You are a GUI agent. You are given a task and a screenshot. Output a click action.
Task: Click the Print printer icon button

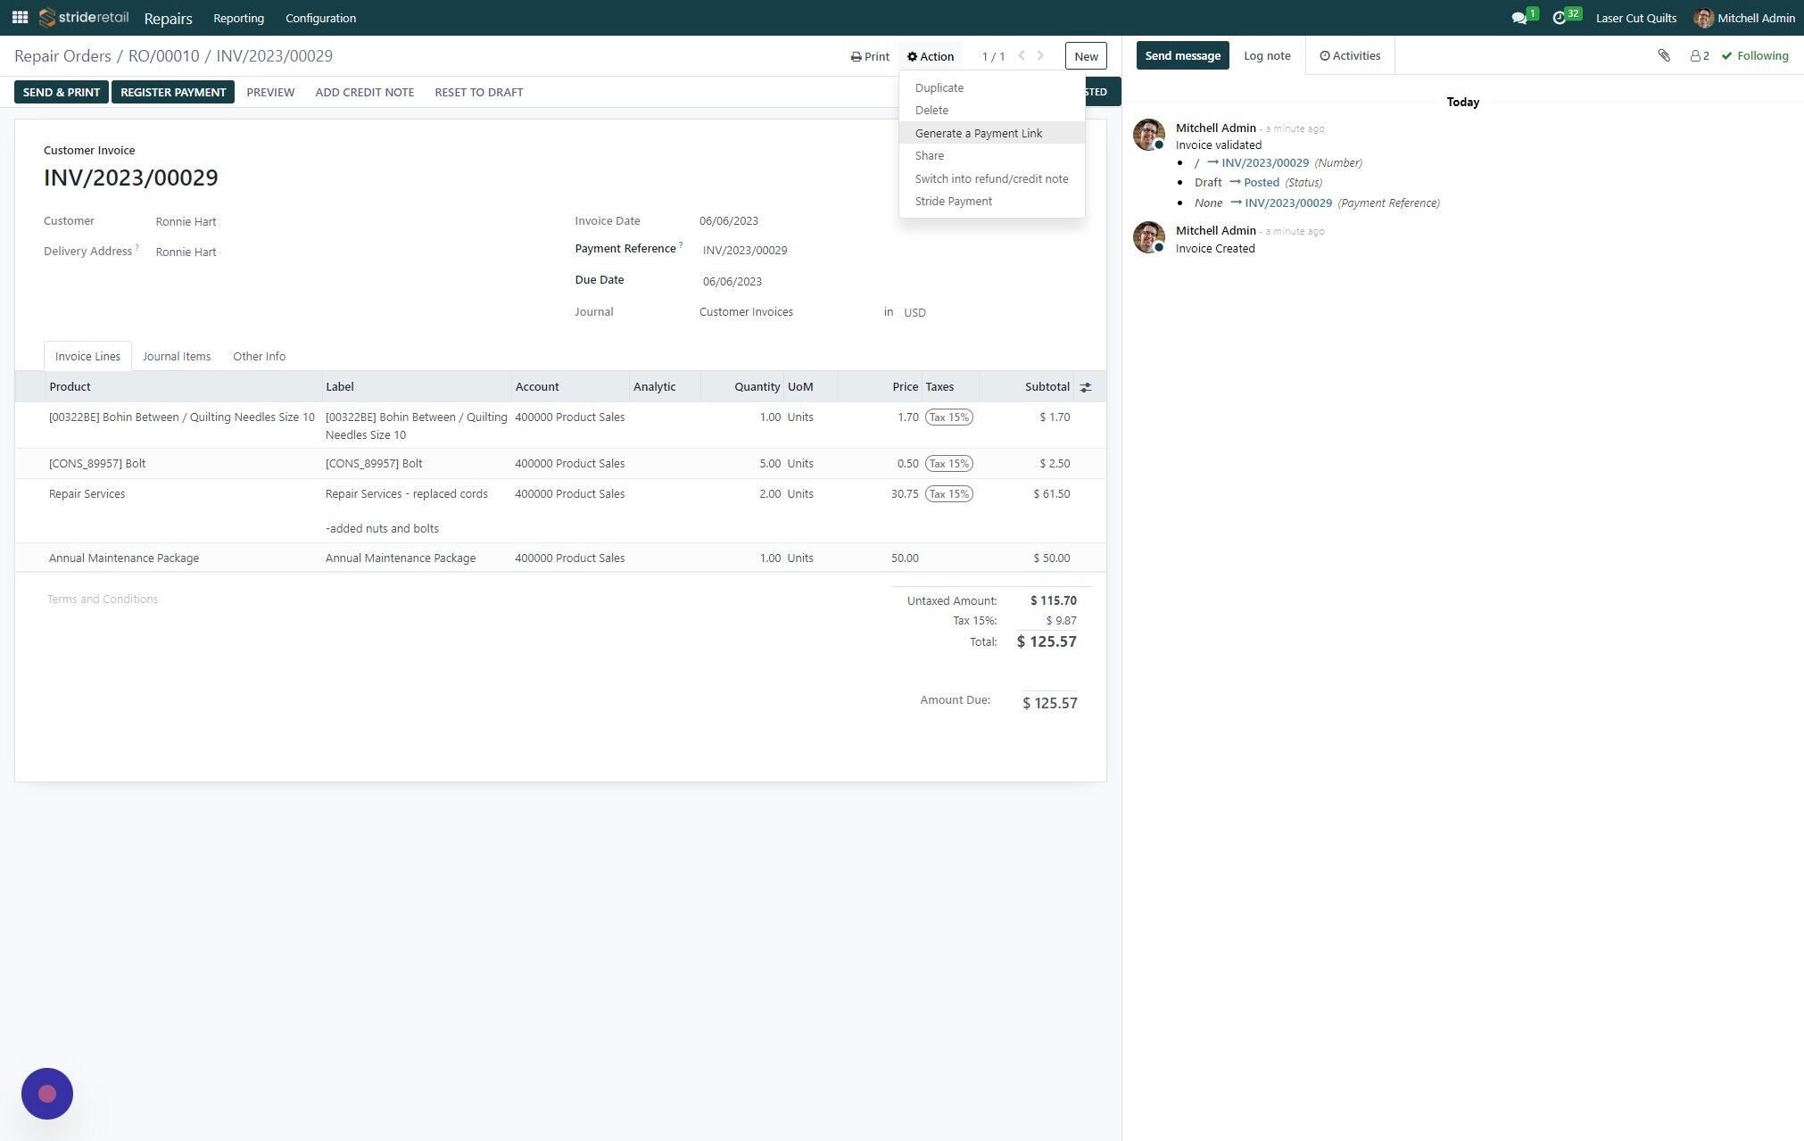[870, 56]
